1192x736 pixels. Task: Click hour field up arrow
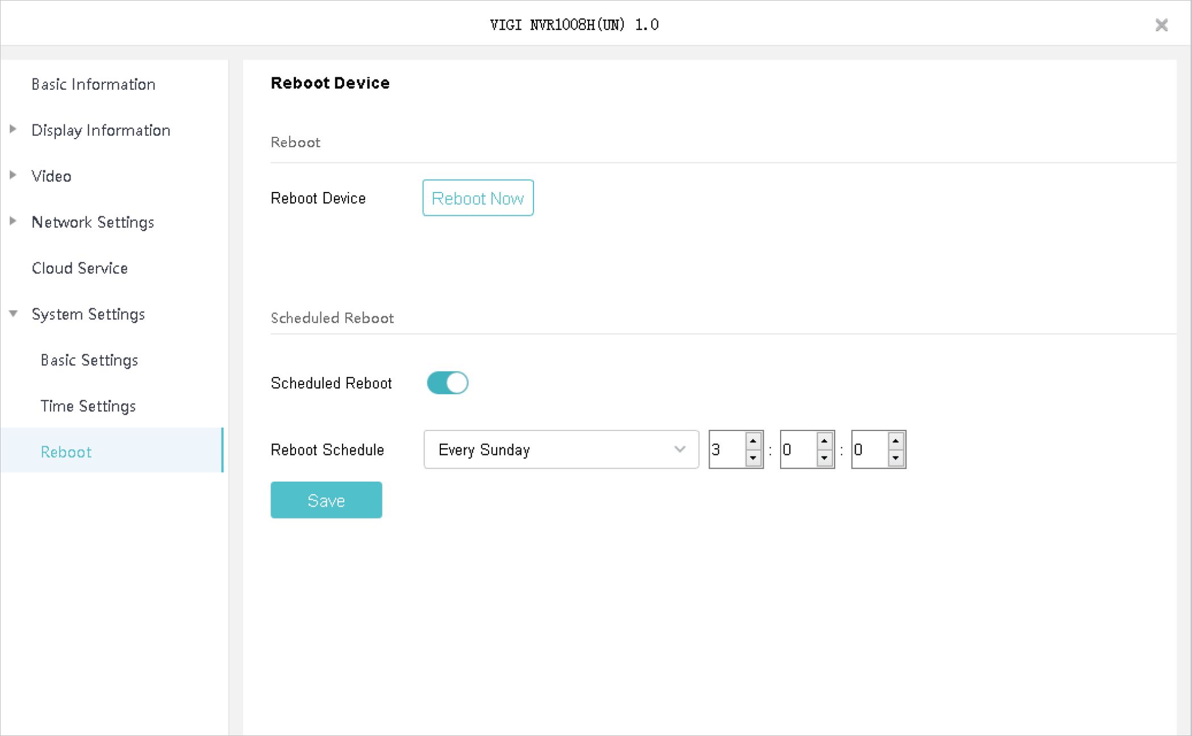tap(753, 441)
